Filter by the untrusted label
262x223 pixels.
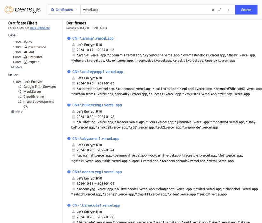pyautogui.click(x=35, y=57)
